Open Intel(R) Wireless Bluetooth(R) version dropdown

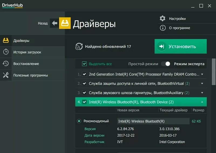point(153,121)
